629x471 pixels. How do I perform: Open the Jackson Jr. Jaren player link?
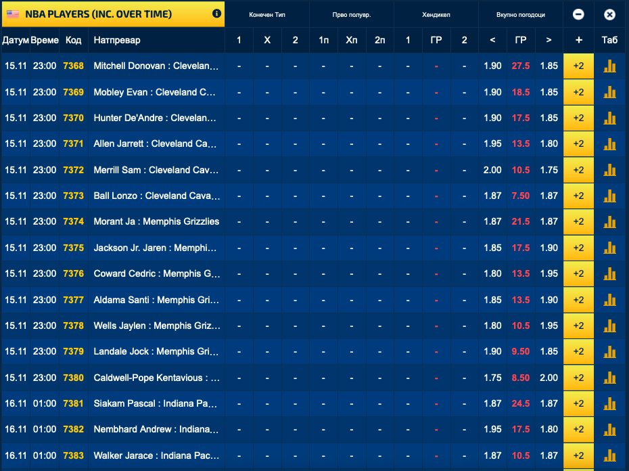coord(156,248)
